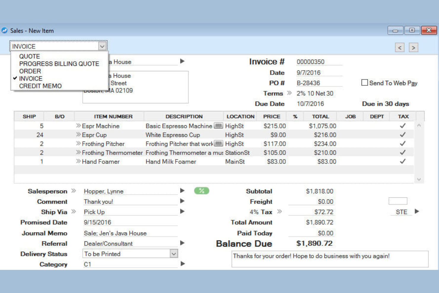Open item lookup for Hand Foamer row
Viewport: 439px width, 293px height.
[78, 161]
